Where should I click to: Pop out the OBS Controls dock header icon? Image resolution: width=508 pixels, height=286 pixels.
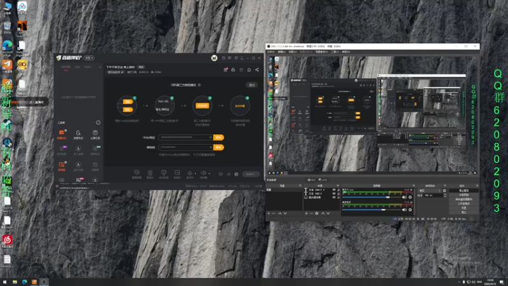pyautogui.click(x=477, y=186)
